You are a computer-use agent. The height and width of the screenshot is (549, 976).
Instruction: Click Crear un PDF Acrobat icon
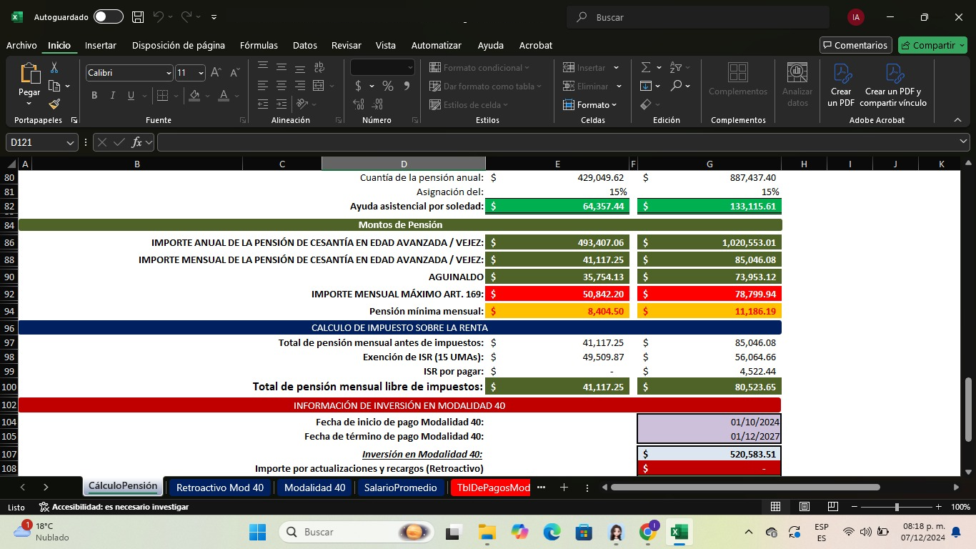click(x=841, y=84)
